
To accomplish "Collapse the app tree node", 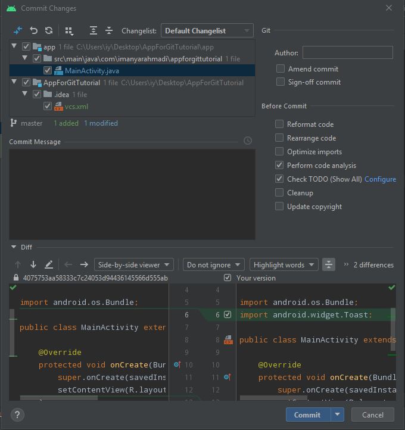I will point(14,46).
